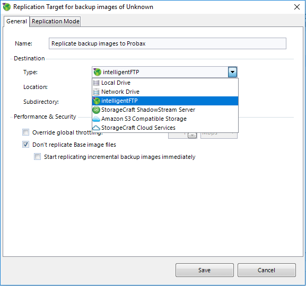
Task: Click into the Name text field
Action: 168,43
